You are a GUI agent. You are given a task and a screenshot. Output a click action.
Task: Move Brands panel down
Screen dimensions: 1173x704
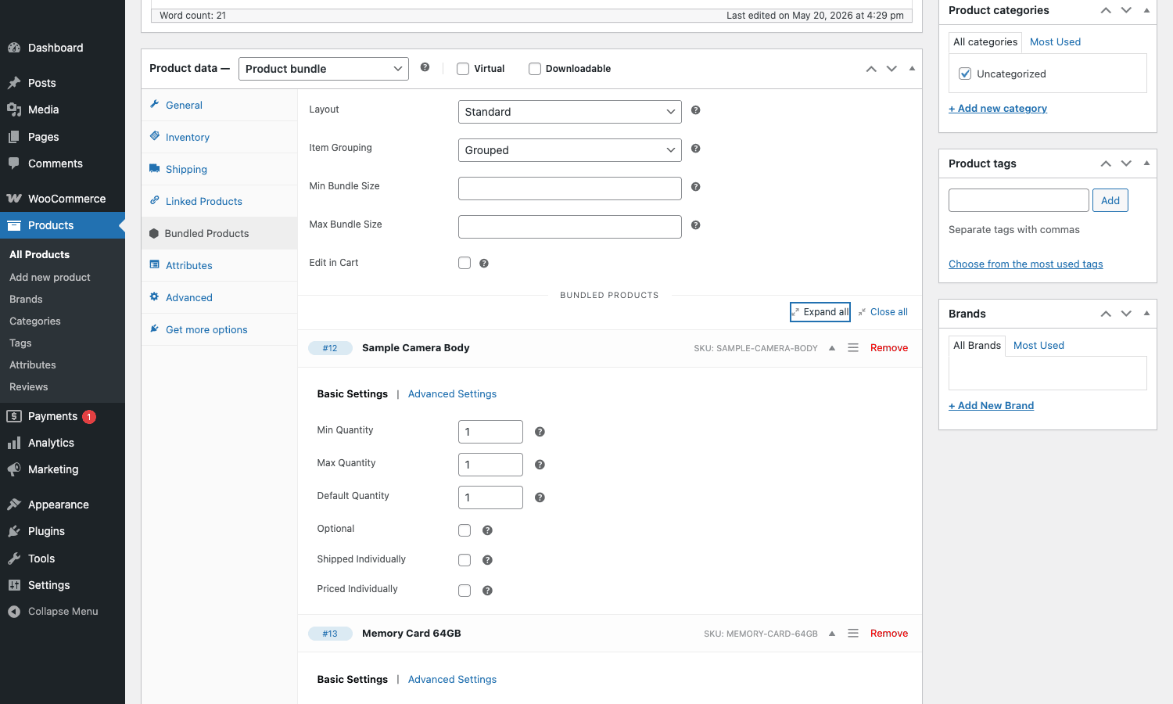tap(1126, 314)
